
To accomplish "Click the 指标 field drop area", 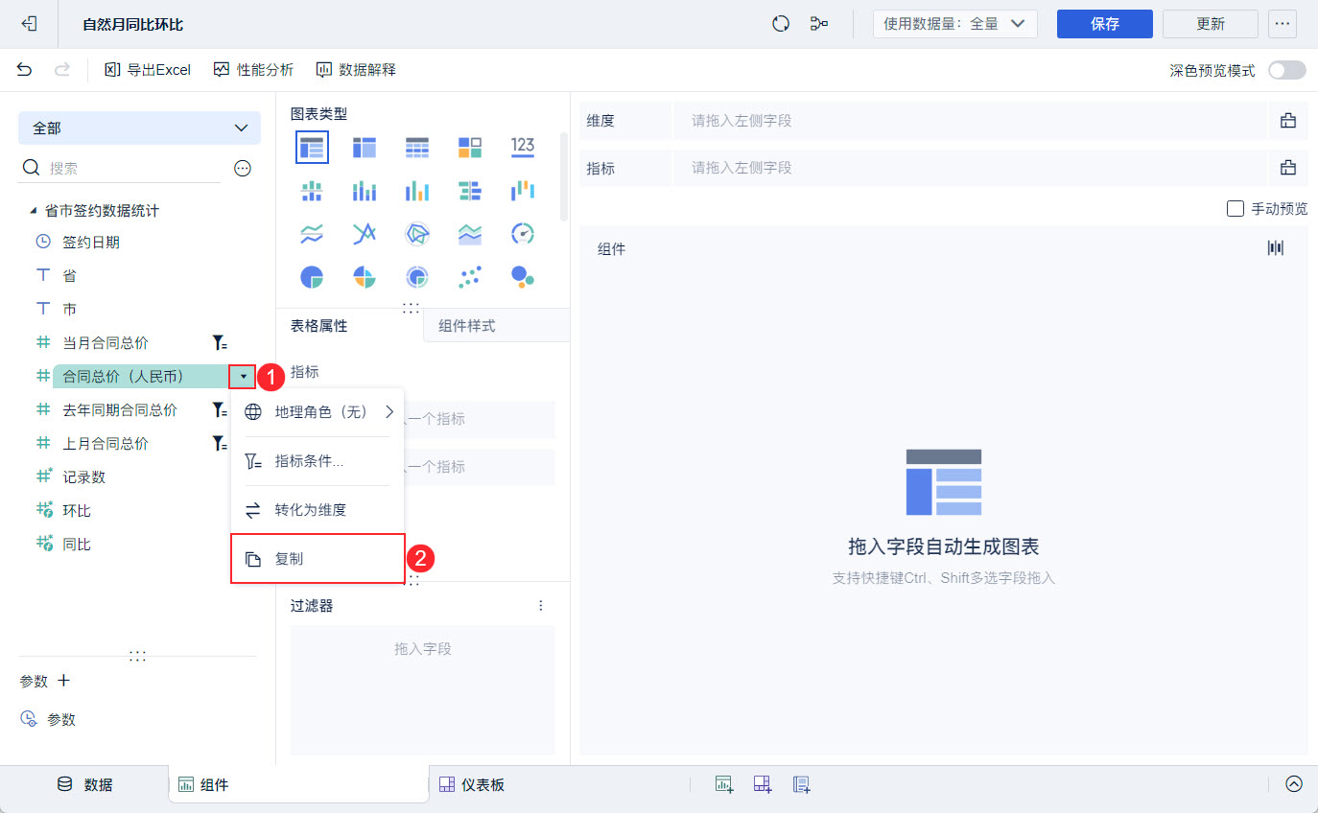I will click(970, 168).
